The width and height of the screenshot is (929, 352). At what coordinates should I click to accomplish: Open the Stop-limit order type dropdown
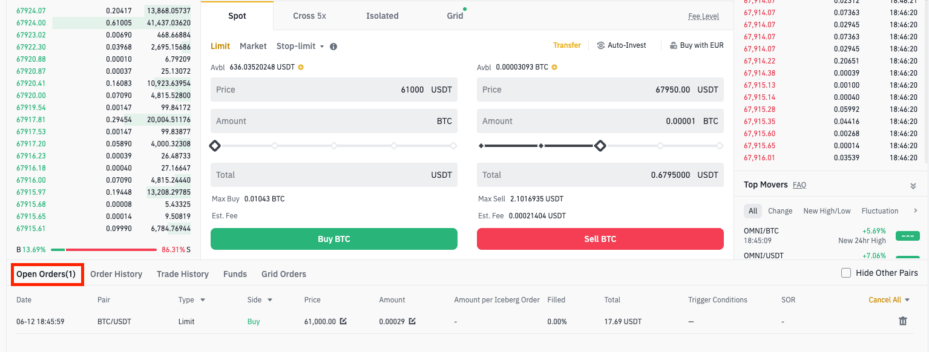point(300,47)
